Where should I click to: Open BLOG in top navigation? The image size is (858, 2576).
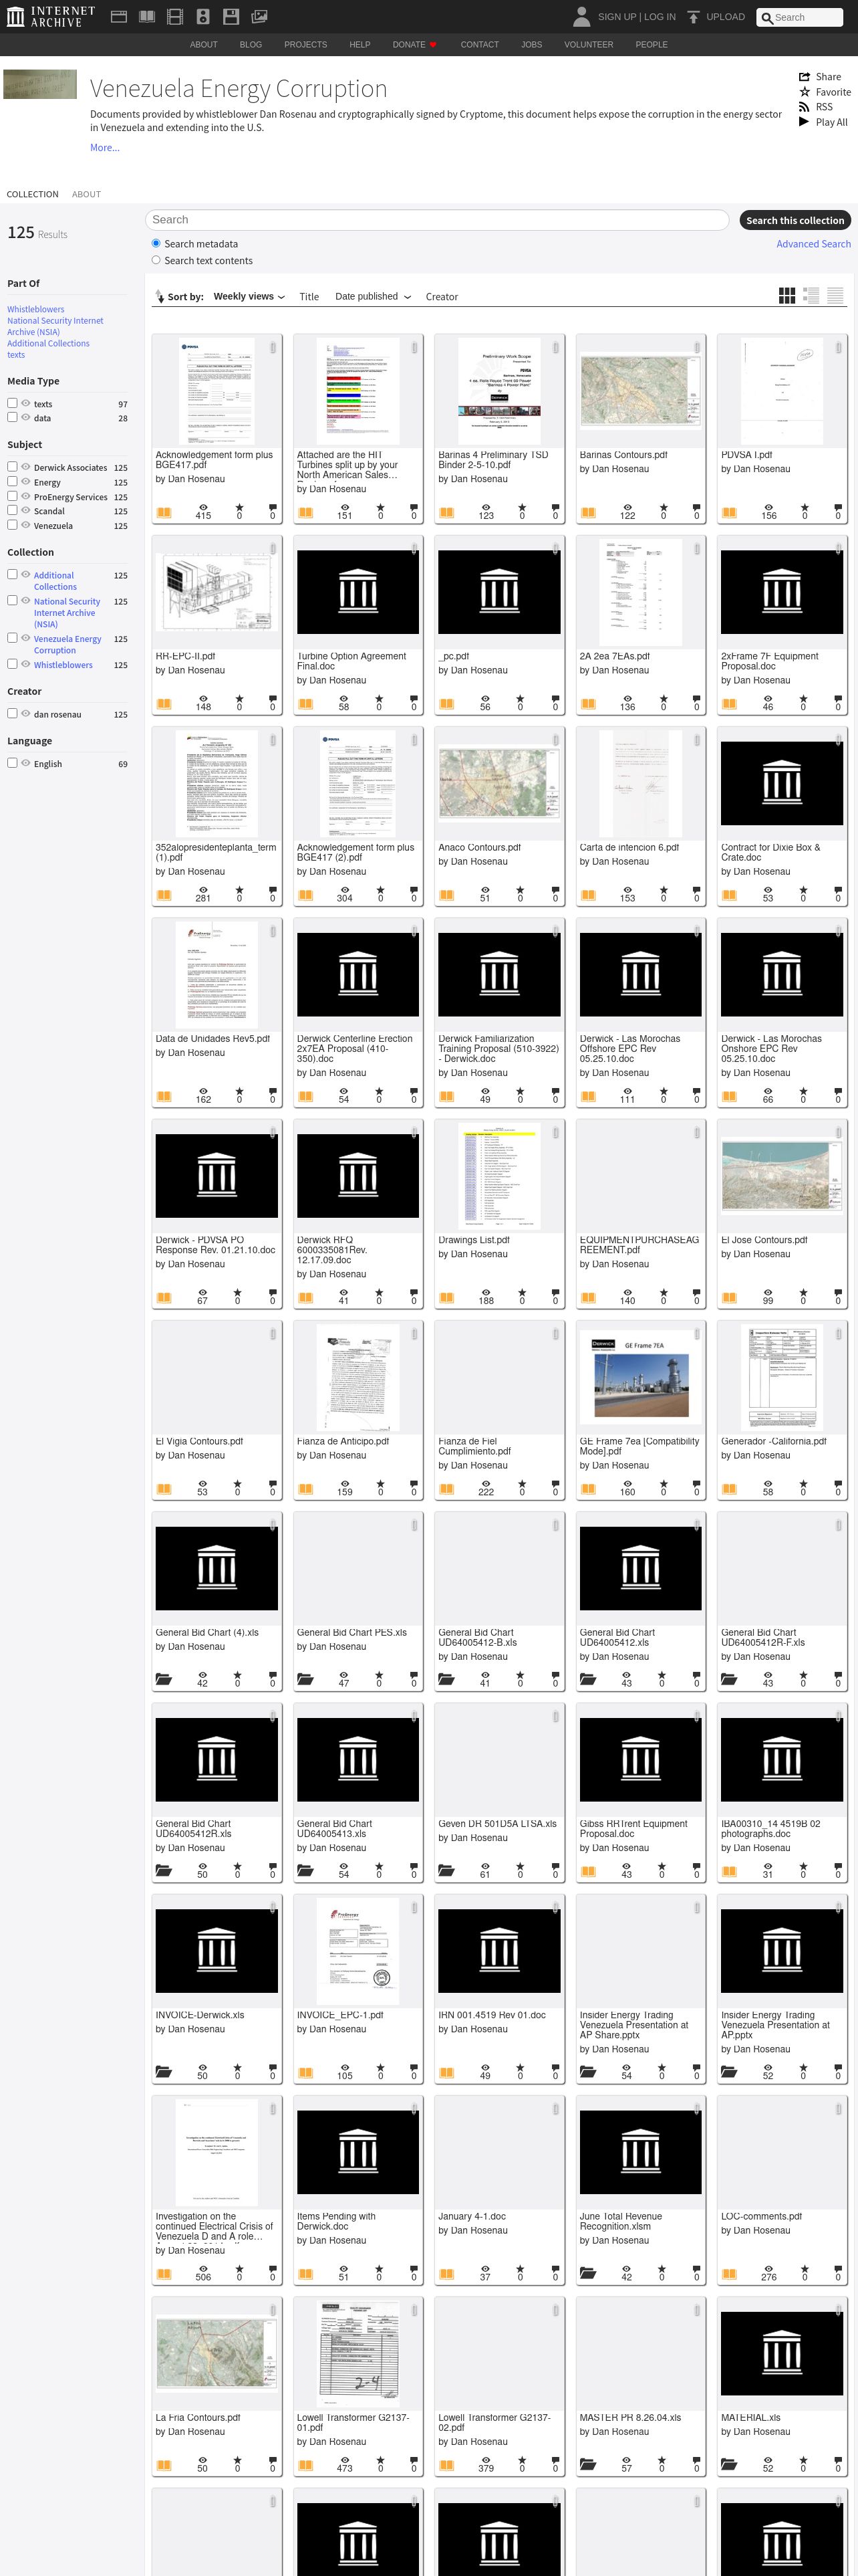tap(251, 45)
